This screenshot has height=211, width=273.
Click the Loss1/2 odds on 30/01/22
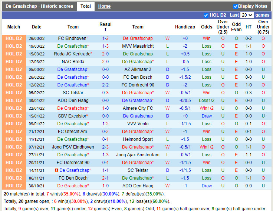tap(207, 101)
